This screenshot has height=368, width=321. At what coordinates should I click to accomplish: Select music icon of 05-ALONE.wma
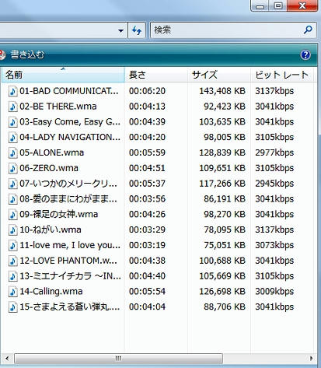pyautogui.click(x=13, y=153)
